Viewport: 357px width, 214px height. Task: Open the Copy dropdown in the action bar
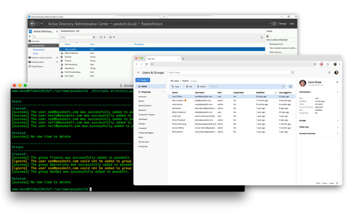click(176, 86)
